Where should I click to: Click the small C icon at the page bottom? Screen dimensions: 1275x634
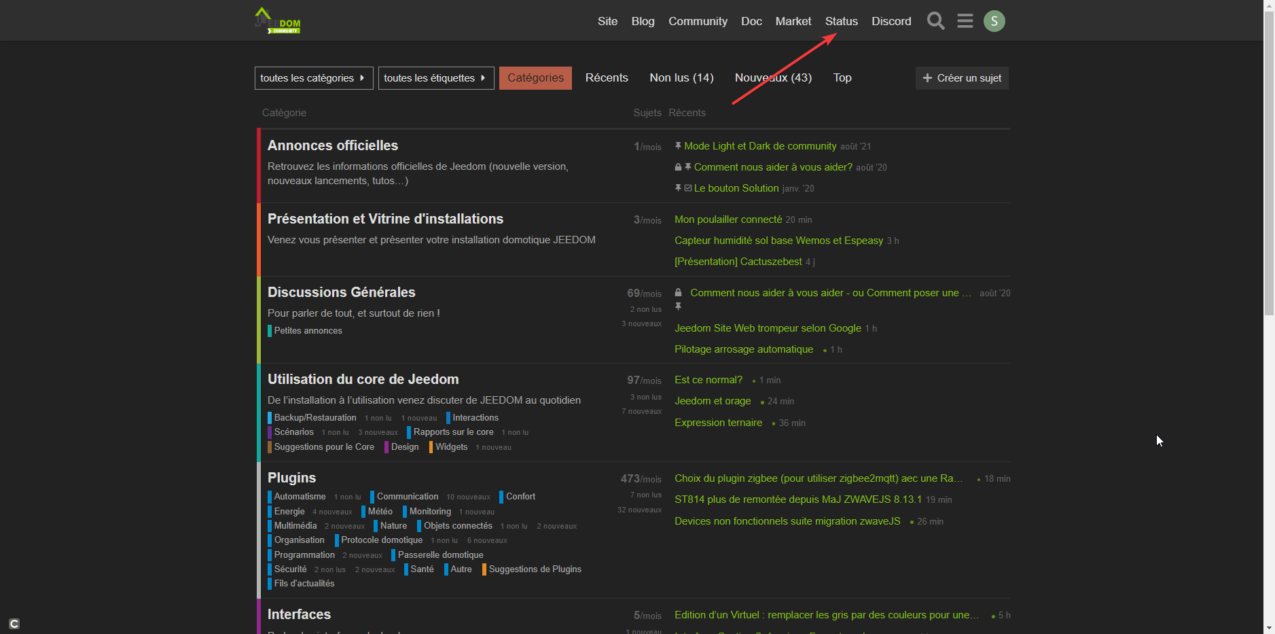(x=14, y=623)
